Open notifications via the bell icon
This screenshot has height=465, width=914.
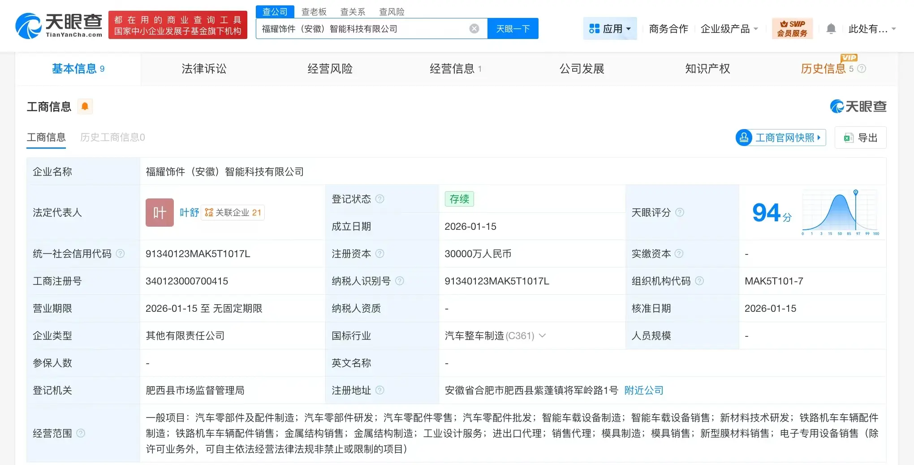click(x=831, y=28)
